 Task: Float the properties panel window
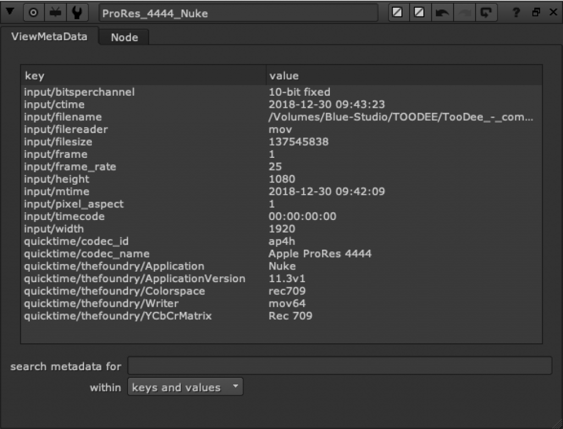pos(536,12)
